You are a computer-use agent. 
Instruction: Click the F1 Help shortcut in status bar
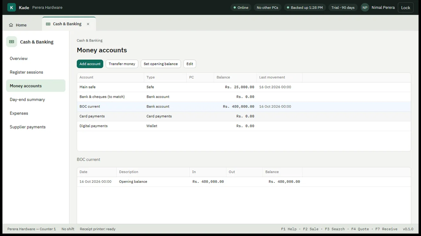tap(289, 229)
